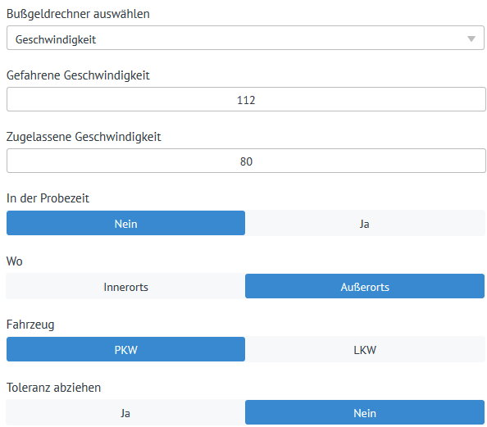Click the Geschwindigkeit combo box
This screenshot has width=487, height=427.
coord(245,38)
